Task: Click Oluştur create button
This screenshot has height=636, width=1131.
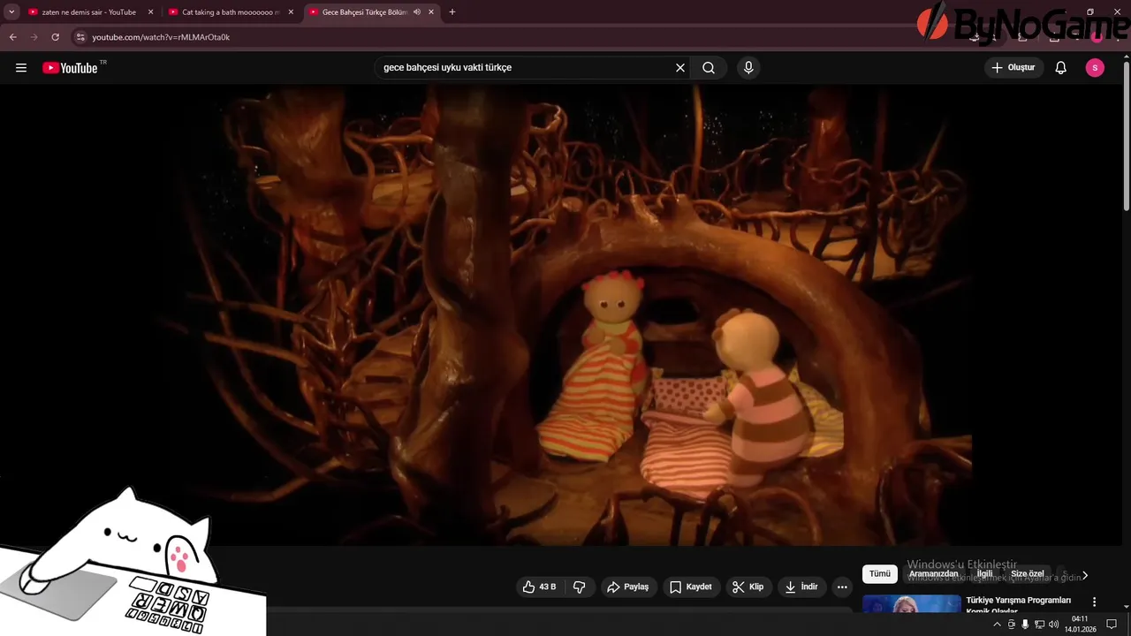Action: 1013,68
